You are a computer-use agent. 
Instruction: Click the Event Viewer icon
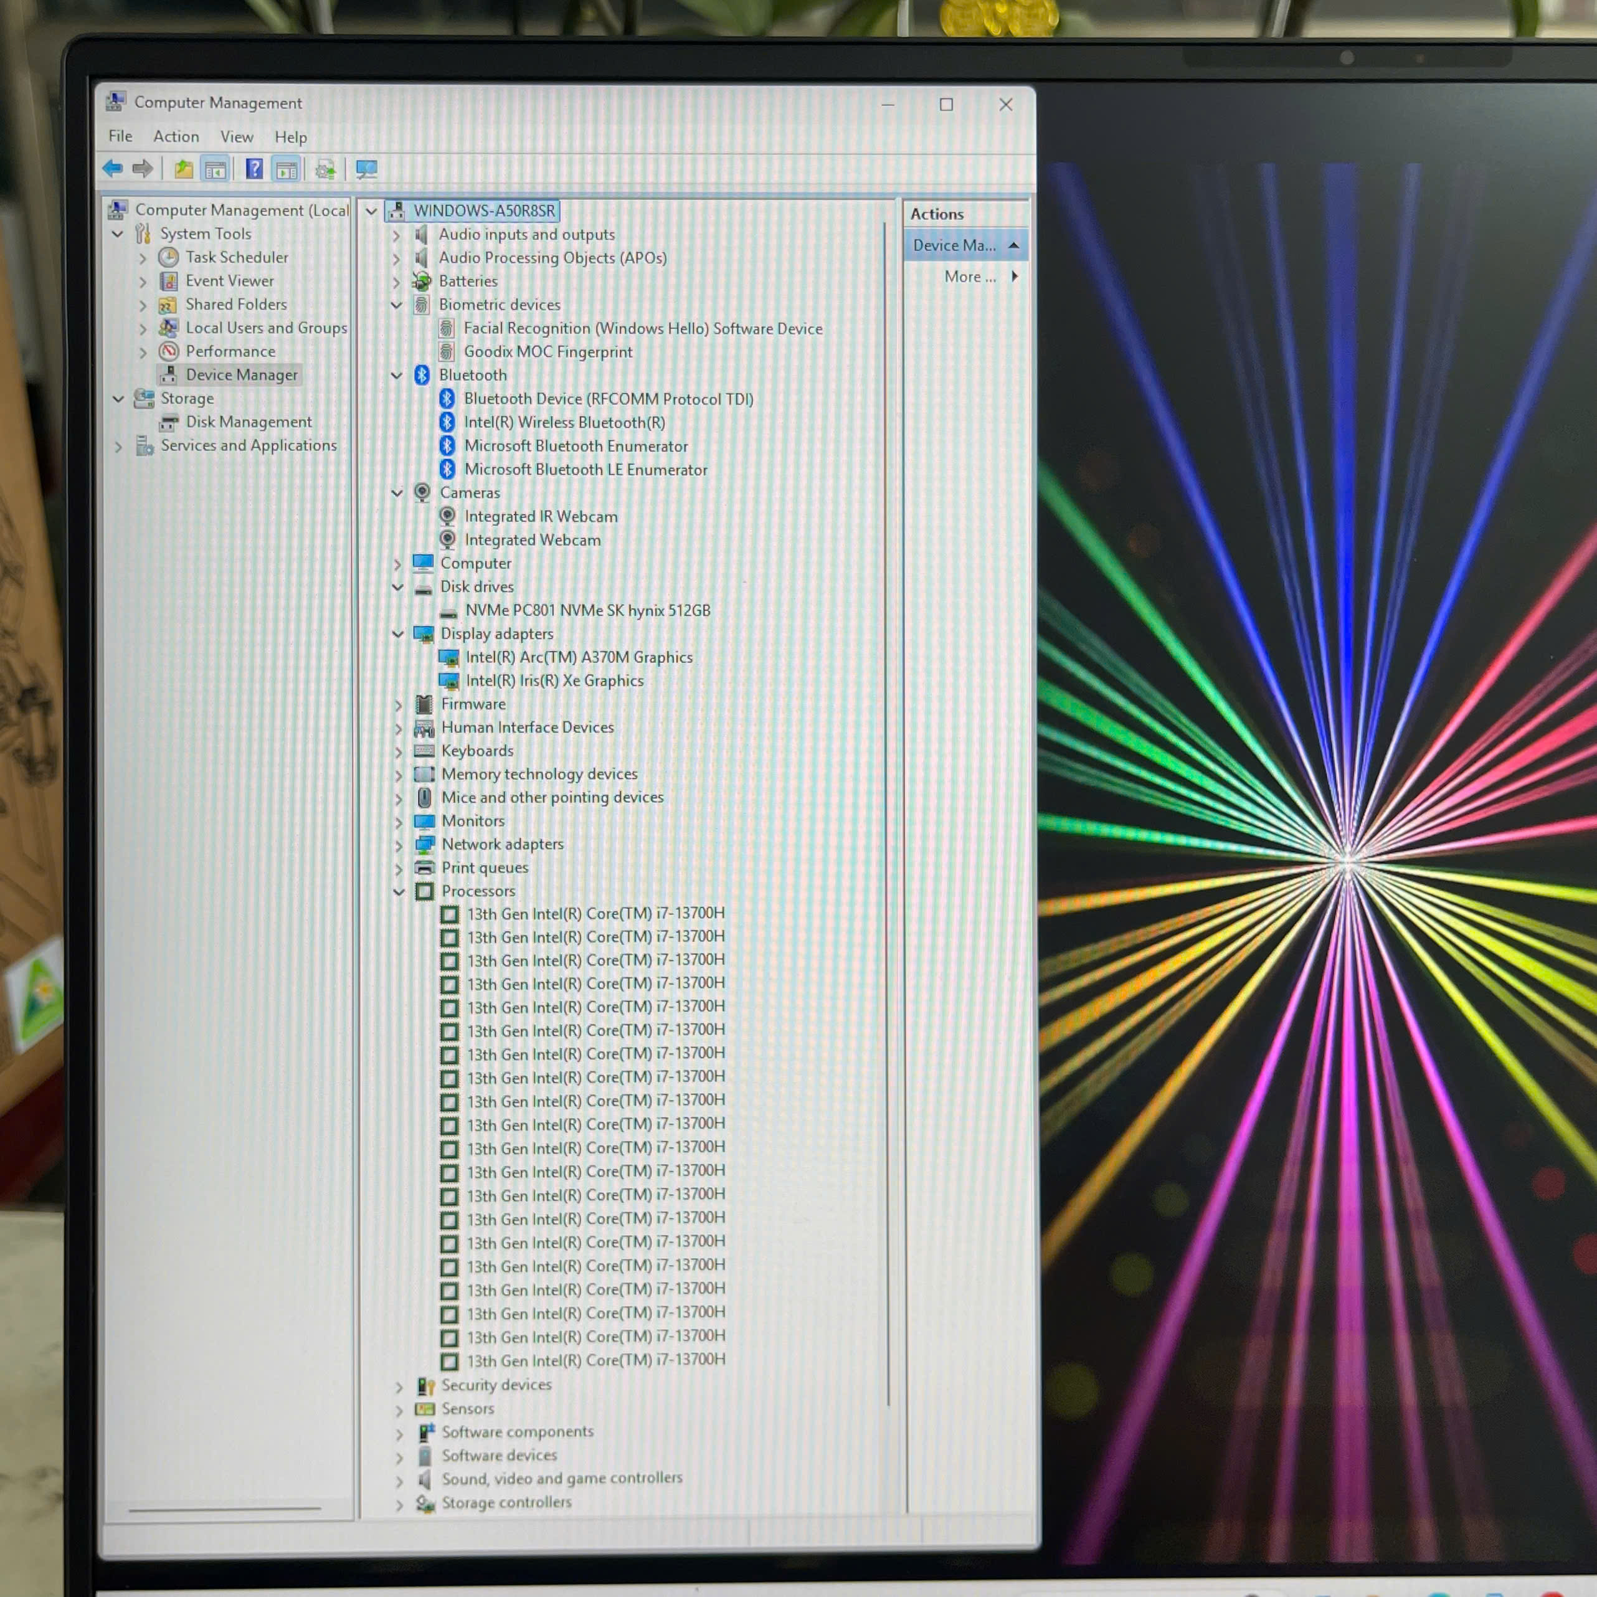(169, 281)
